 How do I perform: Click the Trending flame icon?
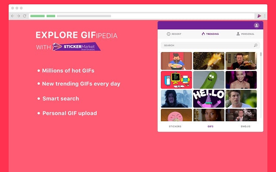point(203,34)
